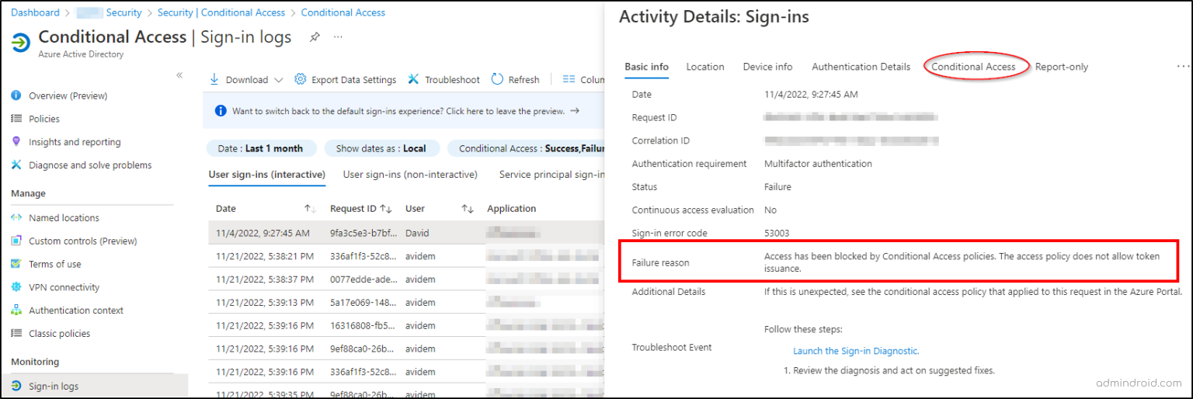Click Request ID 9fa3c5e3-b7bf...
1193x399 pixels.
[363, 233]
